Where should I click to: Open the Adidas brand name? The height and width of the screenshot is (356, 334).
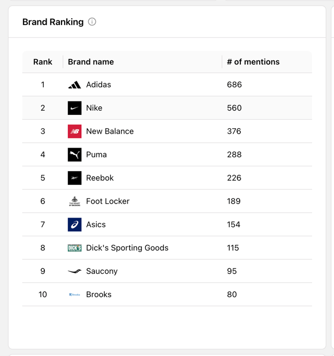pos(98,84)
